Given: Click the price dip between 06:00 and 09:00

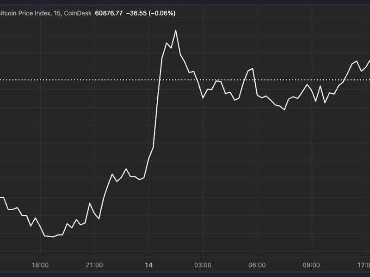Looking at the screenshot, I should point(284,110).
